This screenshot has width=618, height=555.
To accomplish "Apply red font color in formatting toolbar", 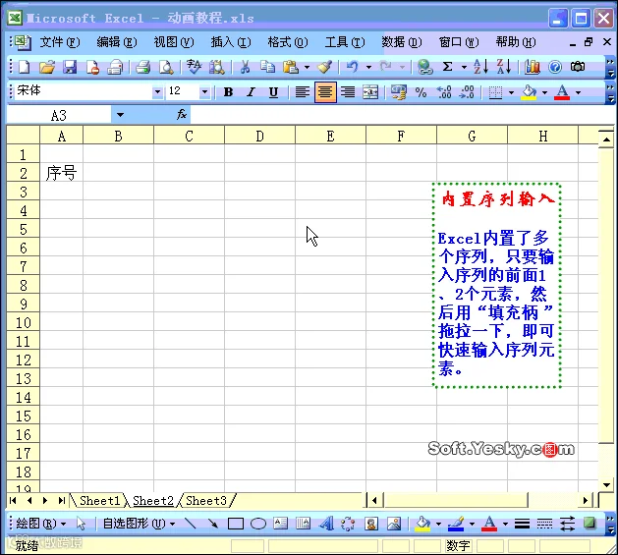I will (x=562, y=92).
